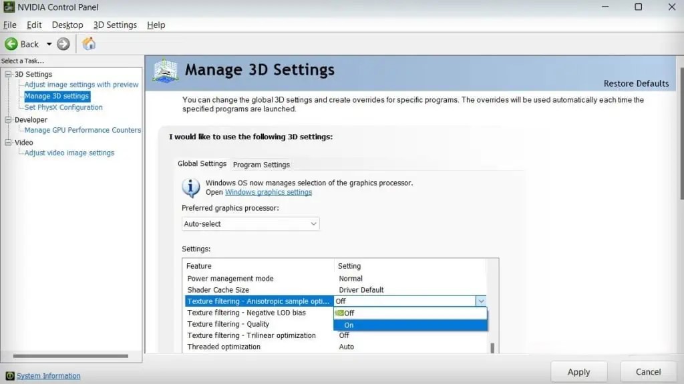
Task: Switch to the Program Settings tab
Action: pyautogui.click(x=261, y=165)
